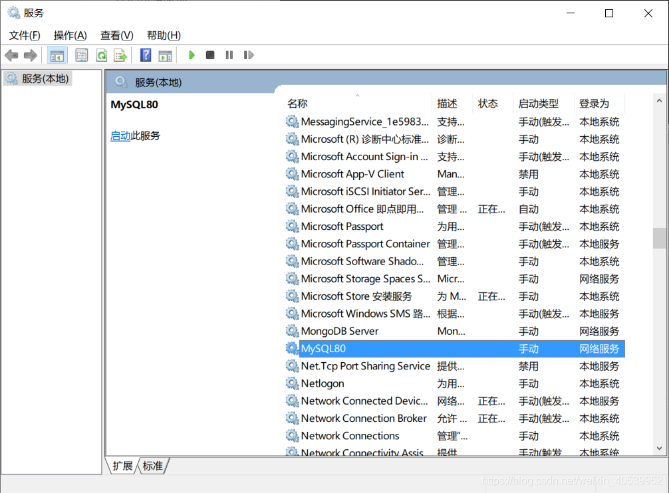669x493 pixels.
Task: Switch to the 标准 tab
Action: [x=152, y=466]
